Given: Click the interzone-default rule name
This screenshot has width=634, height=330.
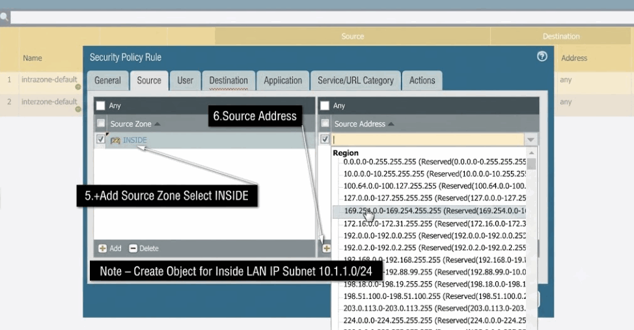Looking at the screenshot, I should 49,101.
